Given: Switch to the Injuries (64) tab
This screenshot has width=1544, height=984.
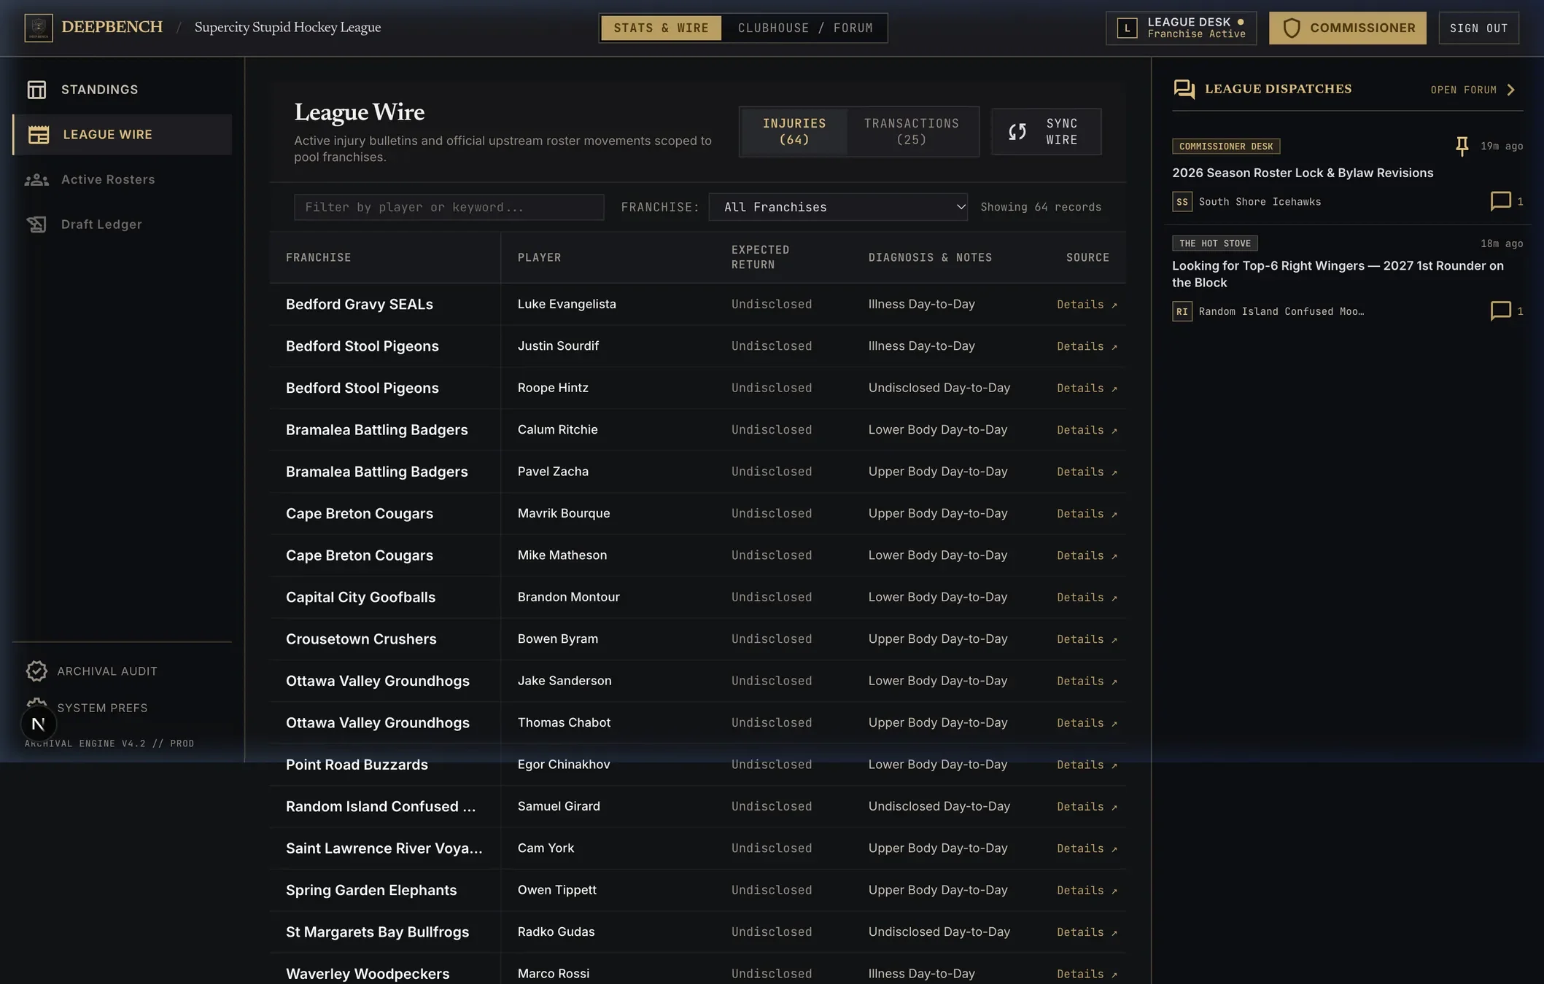Looking at the screenshot, I should [794, 132].
